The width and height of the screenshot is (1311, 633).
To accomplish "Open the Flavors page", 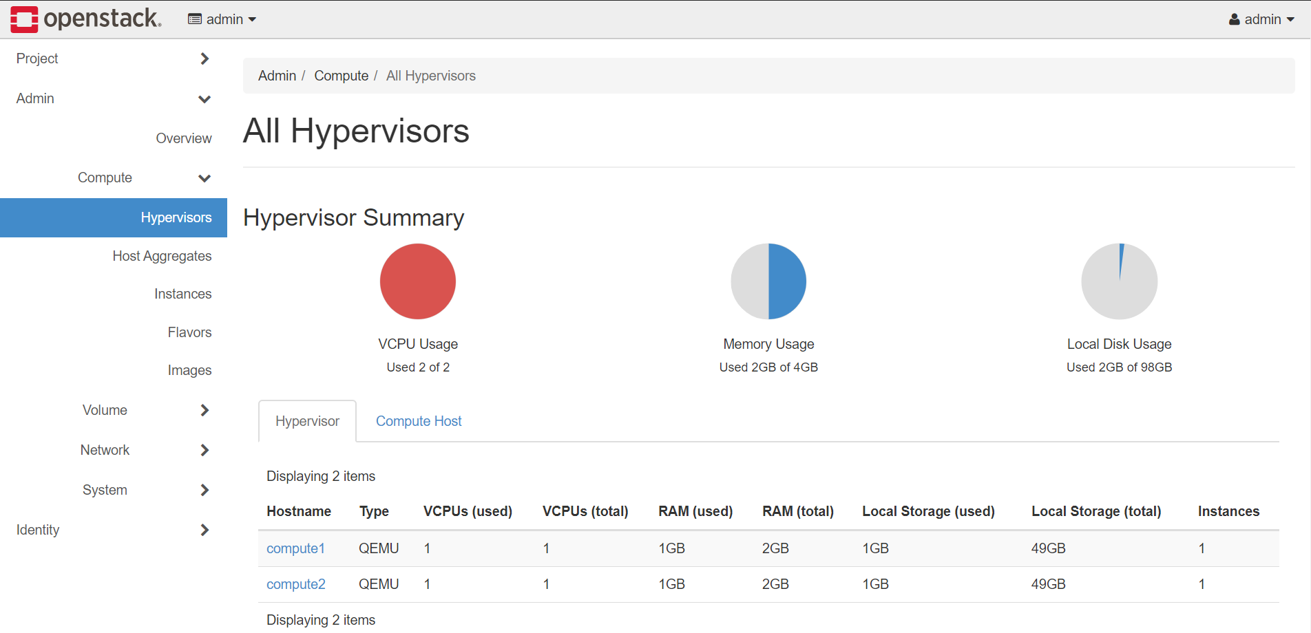I will click(x=189, y=332).
